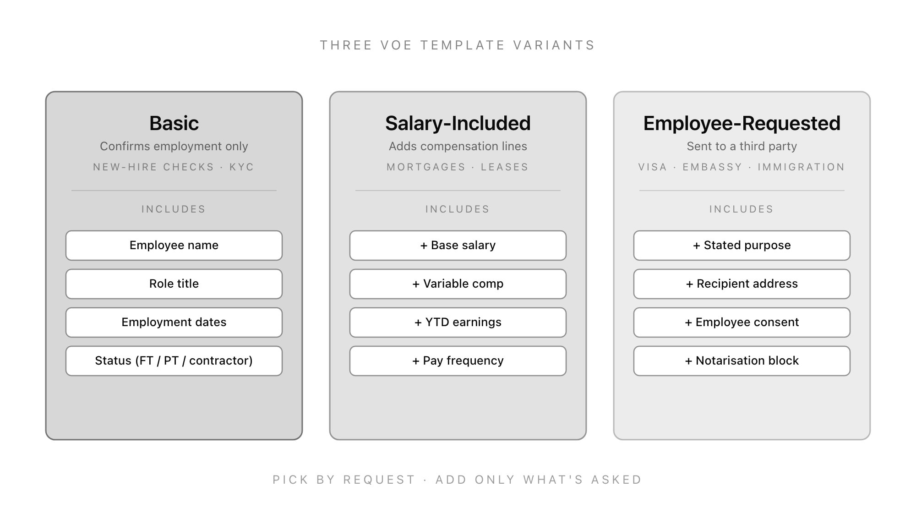Select the + Variable comp box
The height and width of the screenshot is (513, 916).
pyautogui.click(x=458, y=284)
